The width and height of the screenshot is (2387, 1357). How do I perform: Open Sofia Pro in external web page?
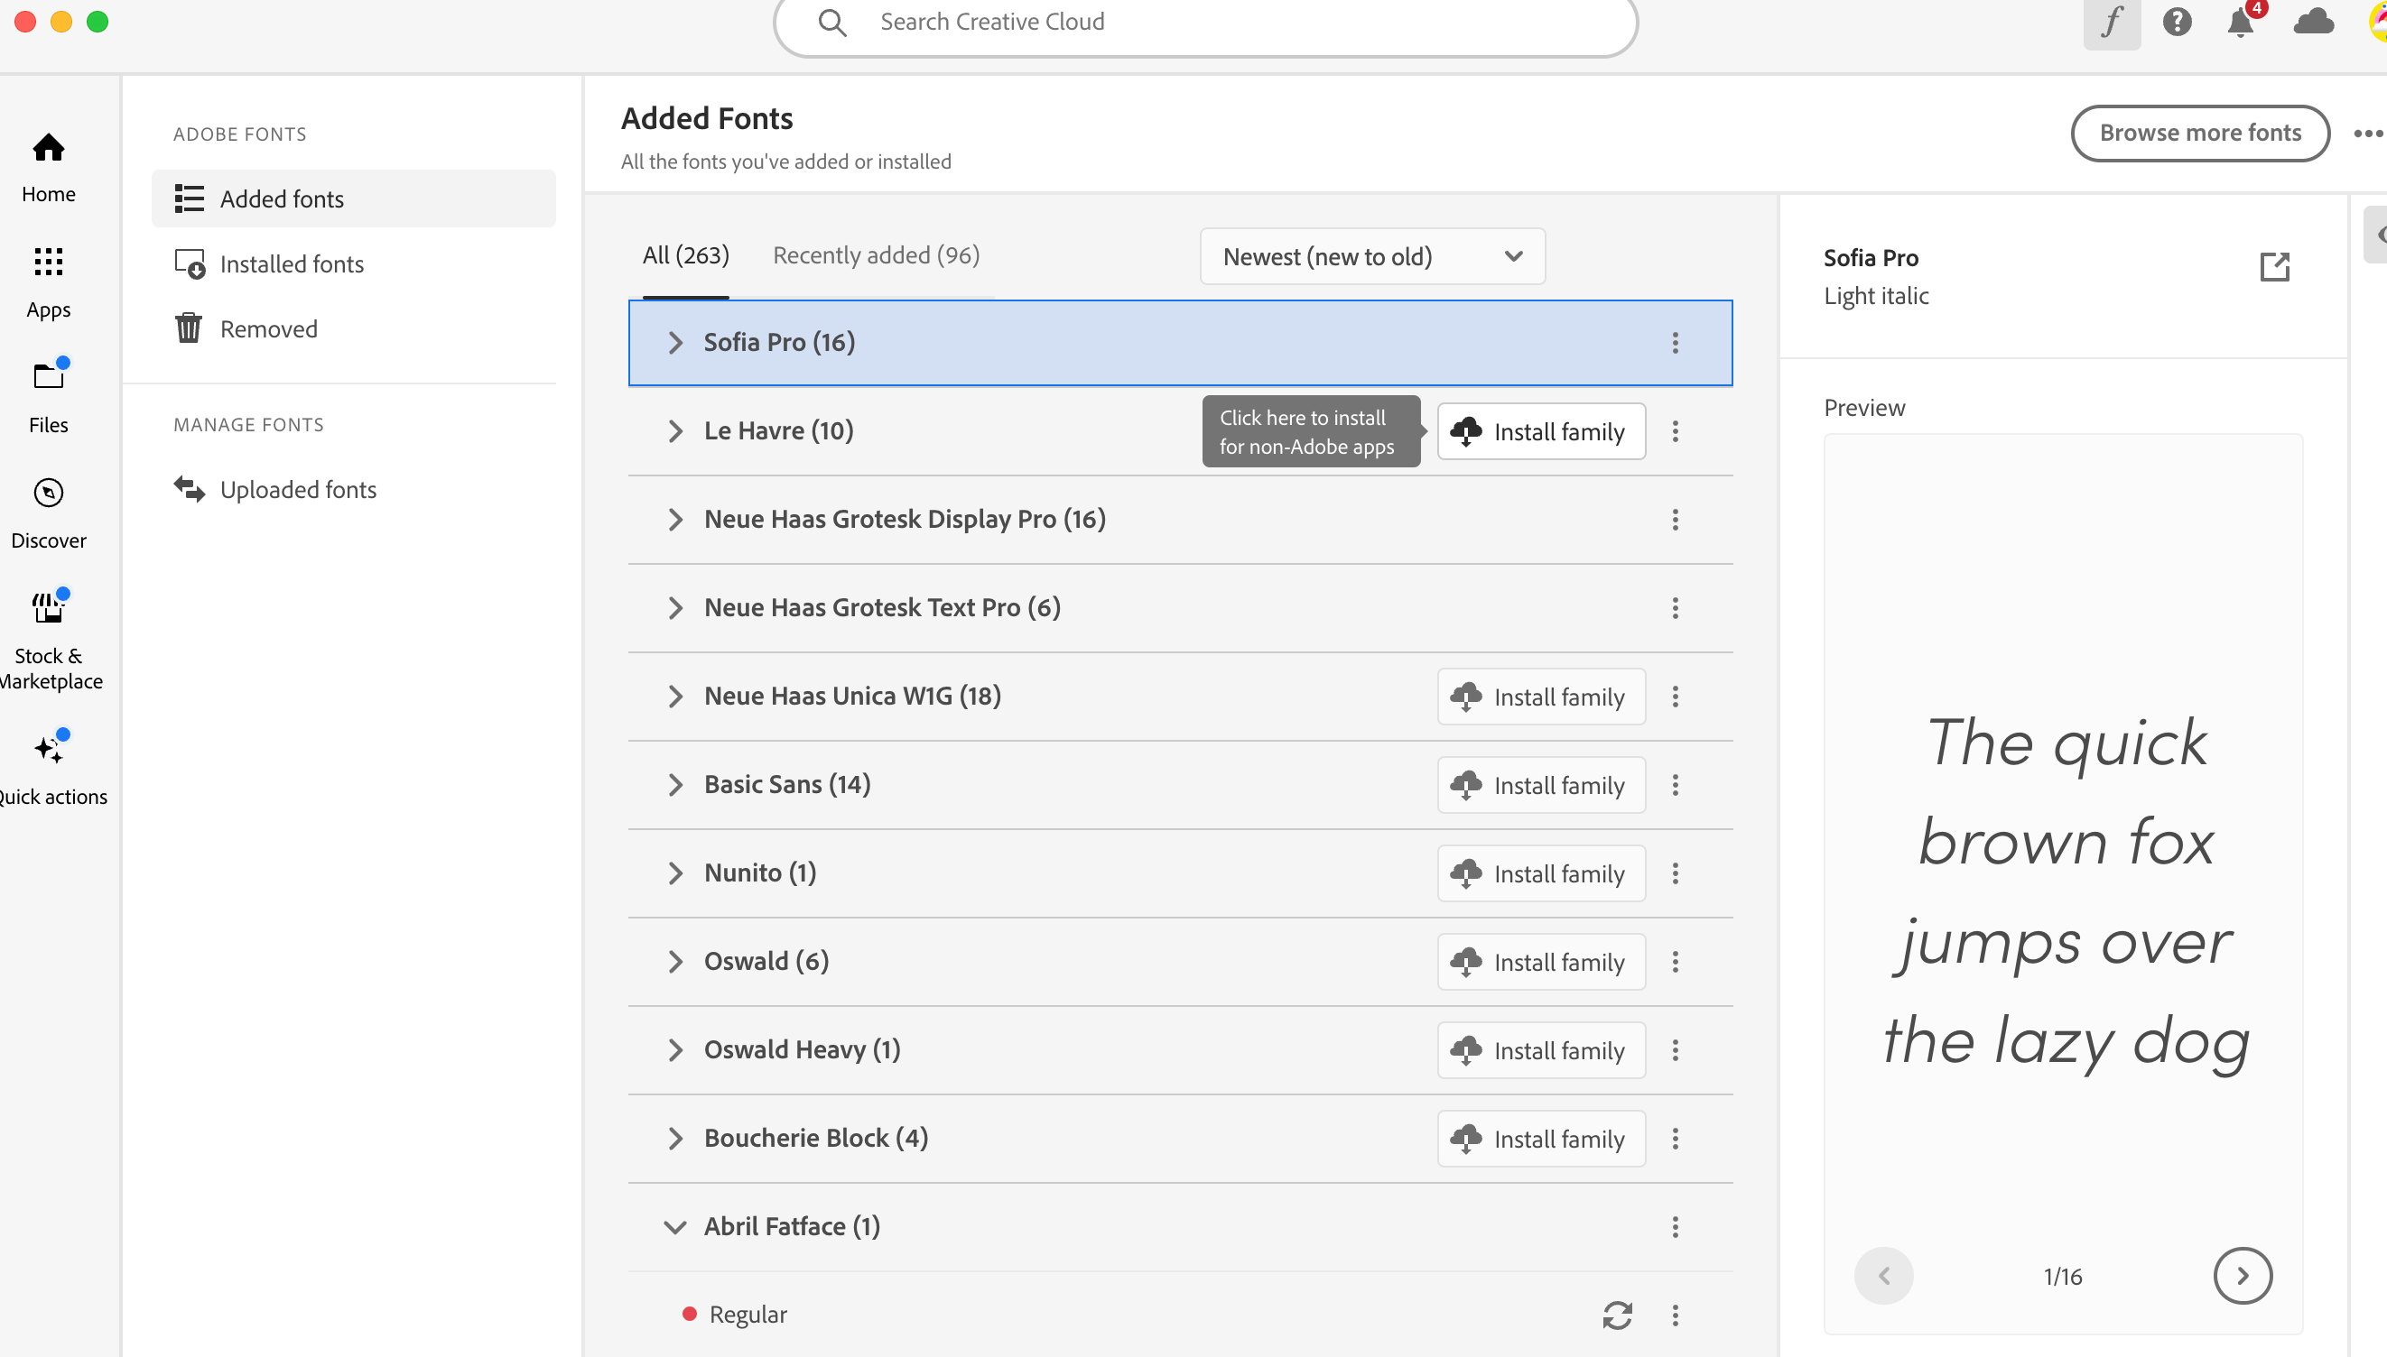(2274, 266)
